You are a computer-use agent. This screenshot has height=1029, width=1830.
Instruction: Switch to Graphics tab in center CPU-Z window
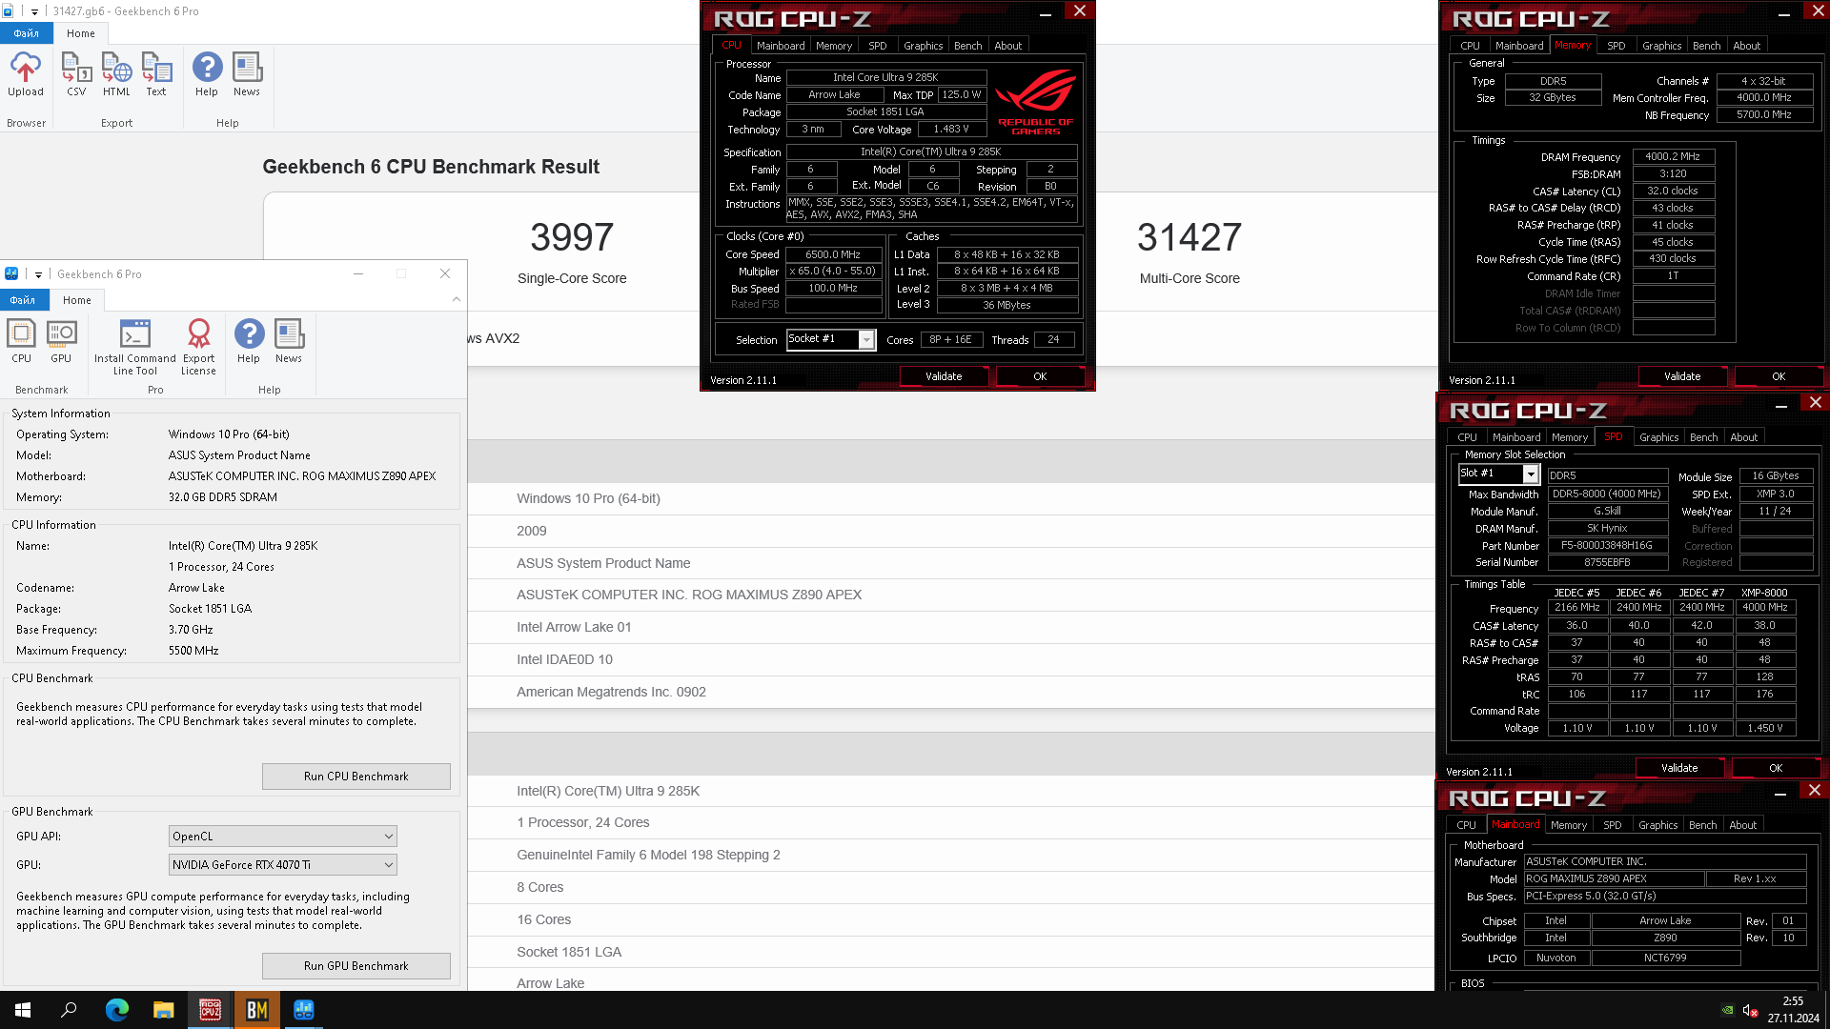coord(923,46)
